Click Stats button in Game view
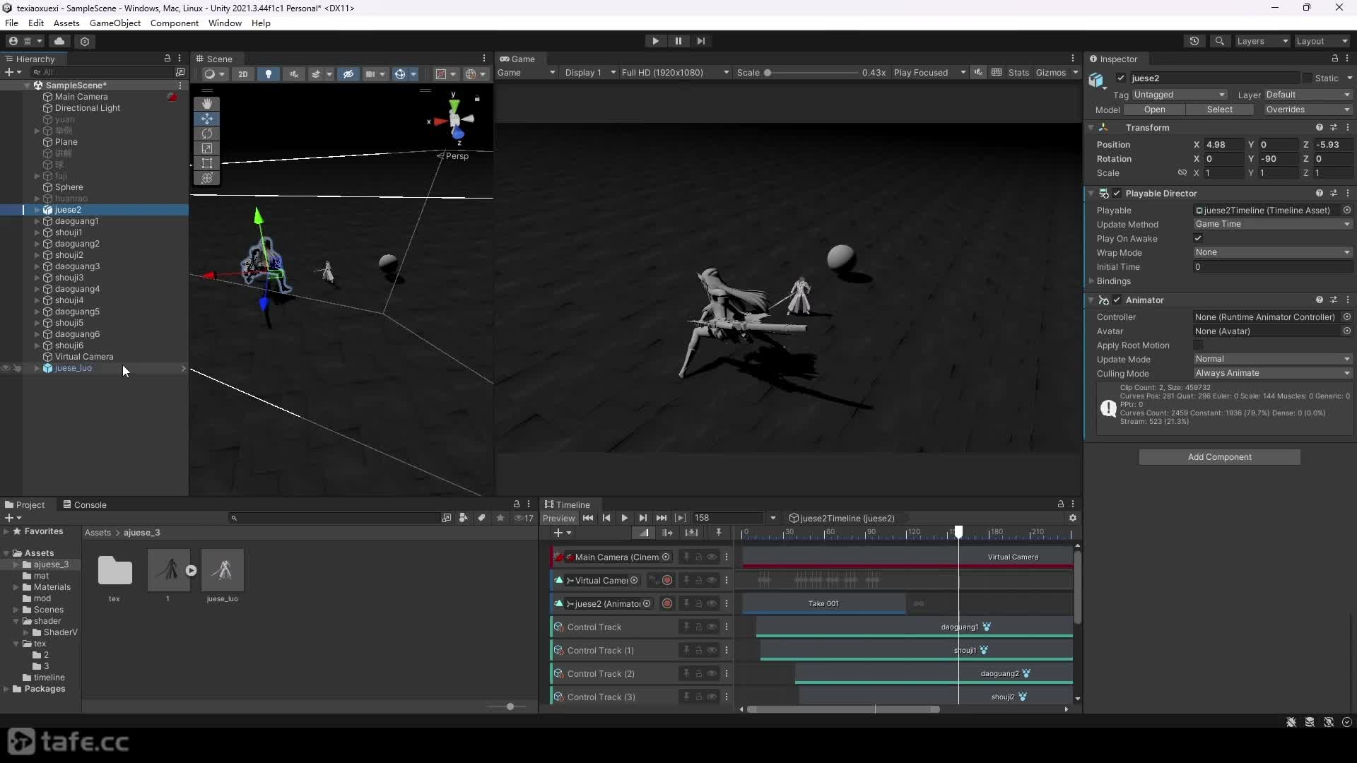The width and height of the screenshot is (1357, 763). (x=1018, y=73)
